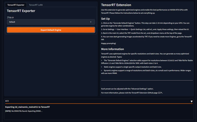This screenshot has height=122, width=197.
Task: Click the preset dropdown's small arrow icon
Action: click(x=91, y=22)
